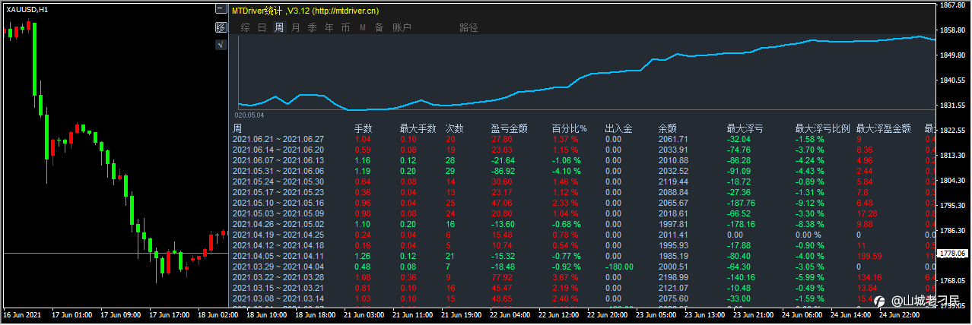Open the 备 notes tab
The width and height of the screenshot is (972, 325).
[x=379, y=28]
